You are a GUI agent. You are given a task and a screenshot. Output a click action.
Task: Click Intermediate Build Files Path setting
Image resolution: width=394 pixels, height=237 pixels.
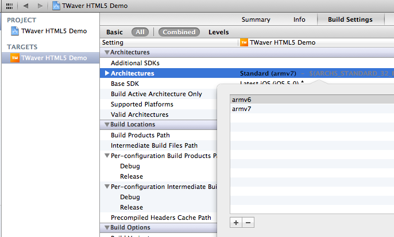154,145
